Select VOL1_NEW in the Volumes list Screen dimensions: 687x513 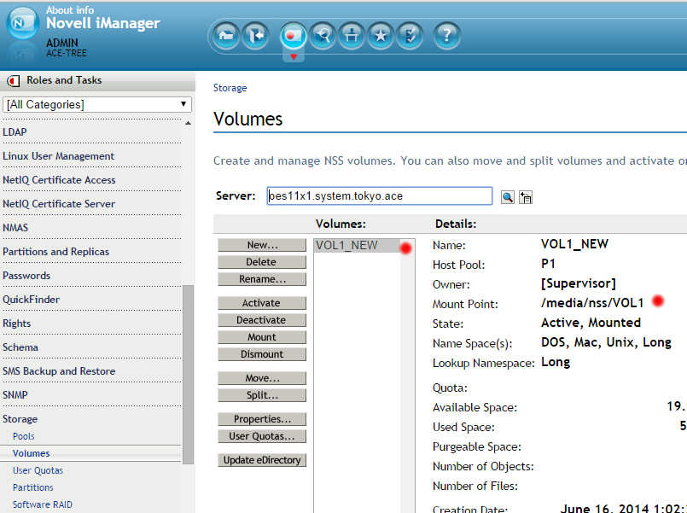pos(357,245)
